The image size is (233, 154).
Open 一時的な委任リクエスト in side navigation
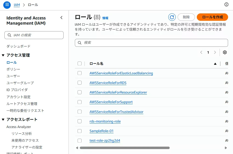click(25, 111)
